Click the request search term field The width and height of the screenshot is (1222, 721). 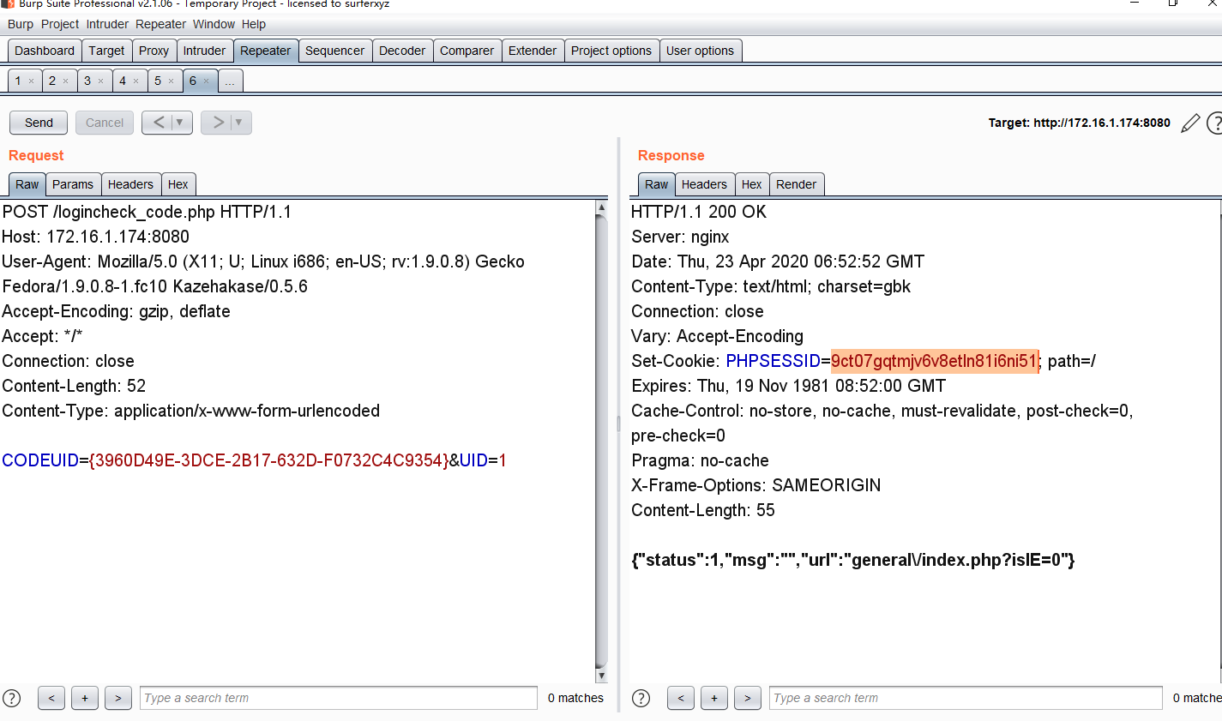coord(339,698)
